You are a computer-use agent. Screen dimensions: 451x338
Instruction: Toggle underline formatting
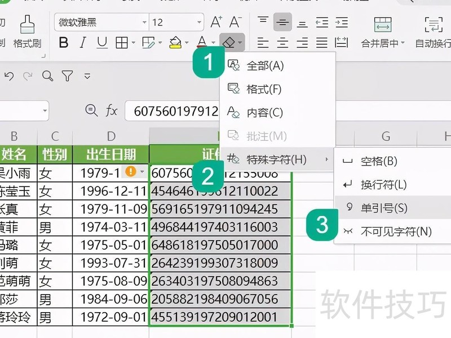102,43
